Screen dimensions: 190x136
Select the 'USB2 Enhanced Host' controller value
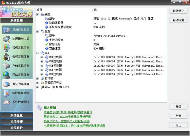pos(129,74)
